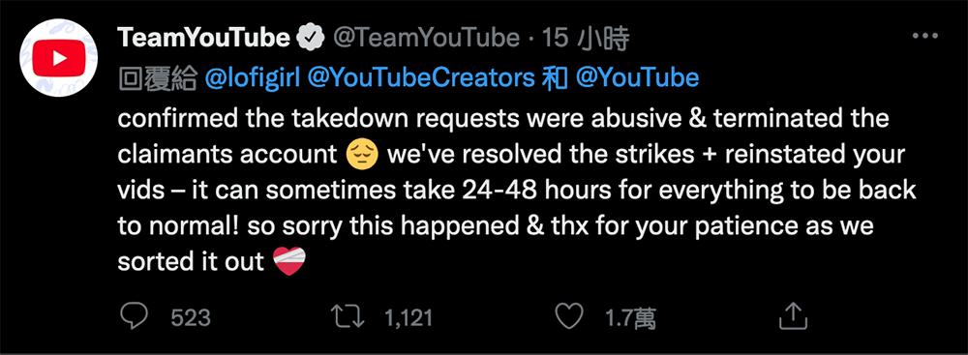Visit the @lofigirl mention link
This screenshot has height=355, width=968.
tap(253, 77)
